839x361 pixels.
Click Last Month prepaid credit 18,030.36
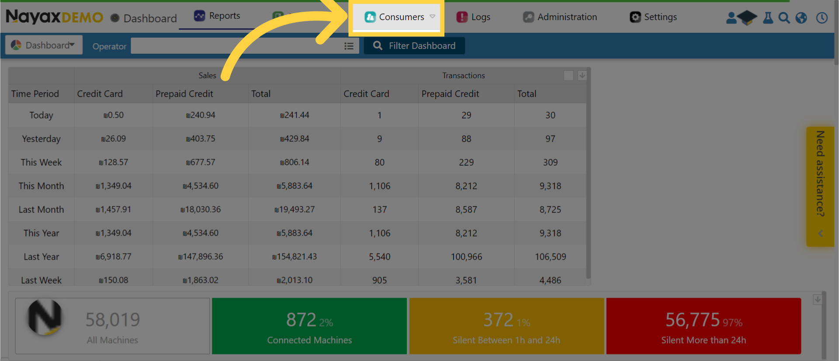coord(201,210)
